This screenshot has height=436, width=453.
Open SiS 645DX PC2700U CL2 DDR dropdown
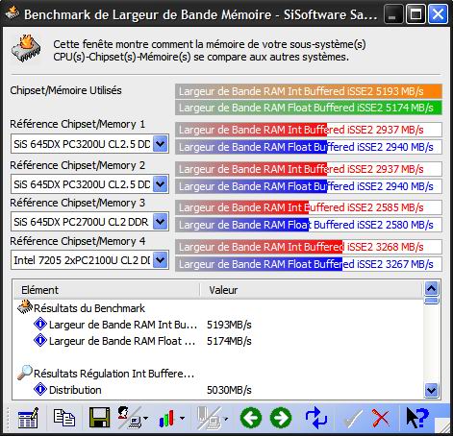click(x=161, y=222)
